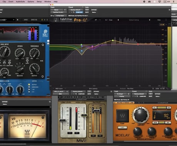Flip the LIMIT/COMP switch on MU compressor
Viewport: 177px width, 146px height.
tap(27, 61)
